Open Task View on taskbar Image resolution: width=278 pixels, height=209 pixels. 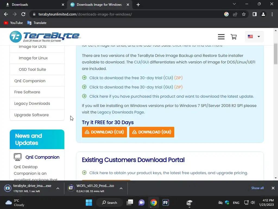[x=130, y=202]
